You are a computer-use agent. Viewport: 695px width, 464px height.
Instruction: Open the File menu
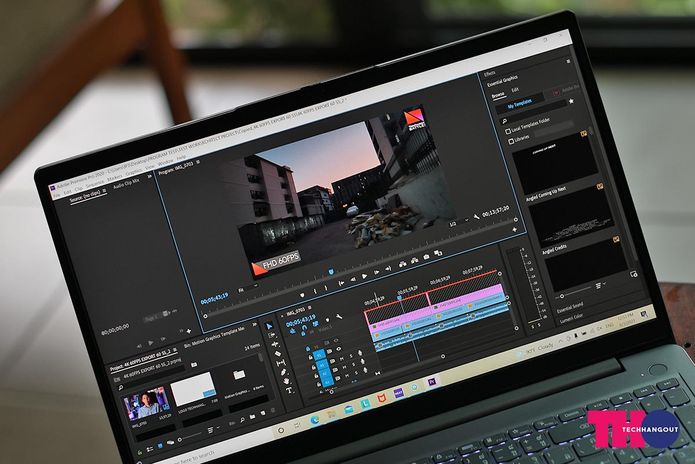click(x=57, y=195)
